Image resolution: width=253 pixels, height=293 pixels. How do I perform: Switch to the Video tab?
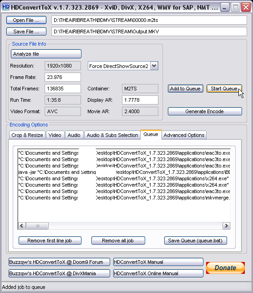pos(55,135)
